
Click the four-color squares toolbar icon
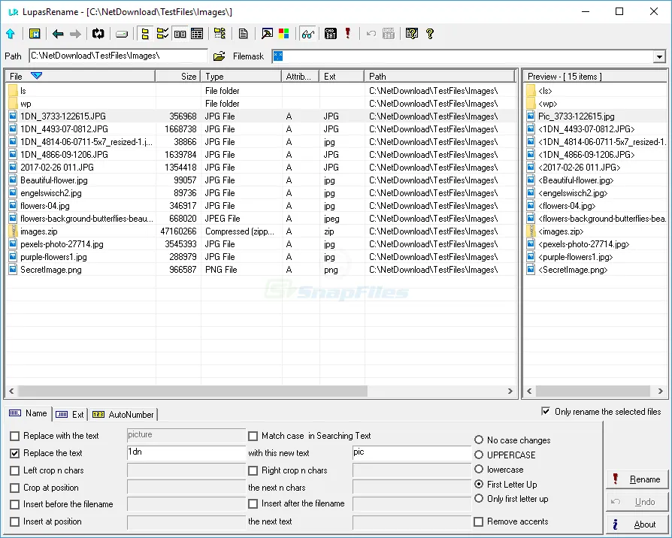(283, 34)
